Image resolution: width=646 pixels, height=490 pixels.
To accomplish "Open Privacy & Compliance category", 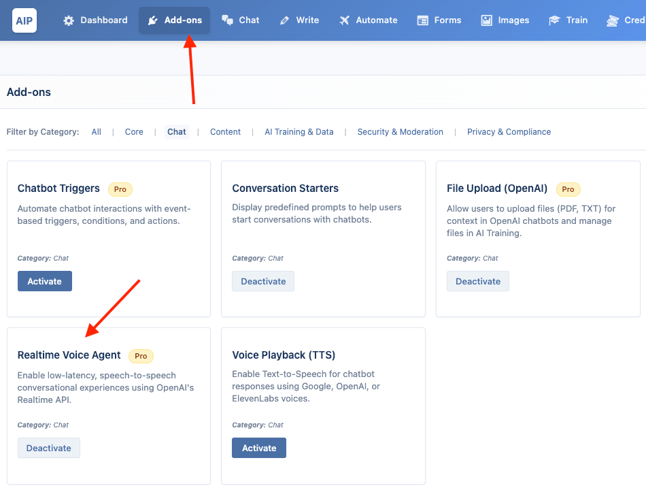I will (x=509, y=132).
